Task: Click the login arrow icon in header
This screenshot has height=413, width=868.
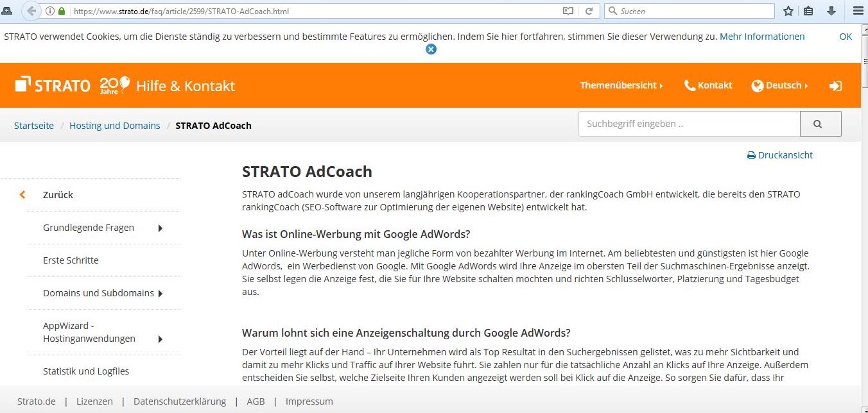Action: (x=835, y=85)
